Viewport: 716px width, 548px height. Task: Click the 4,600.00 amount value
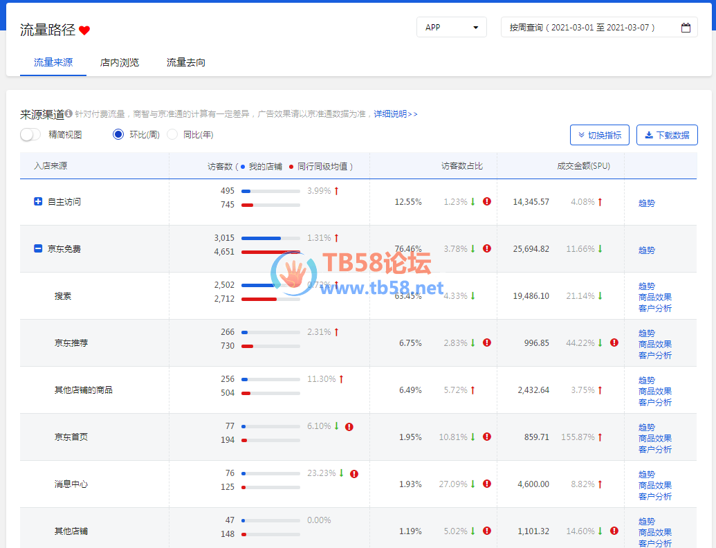coord(533,484)
